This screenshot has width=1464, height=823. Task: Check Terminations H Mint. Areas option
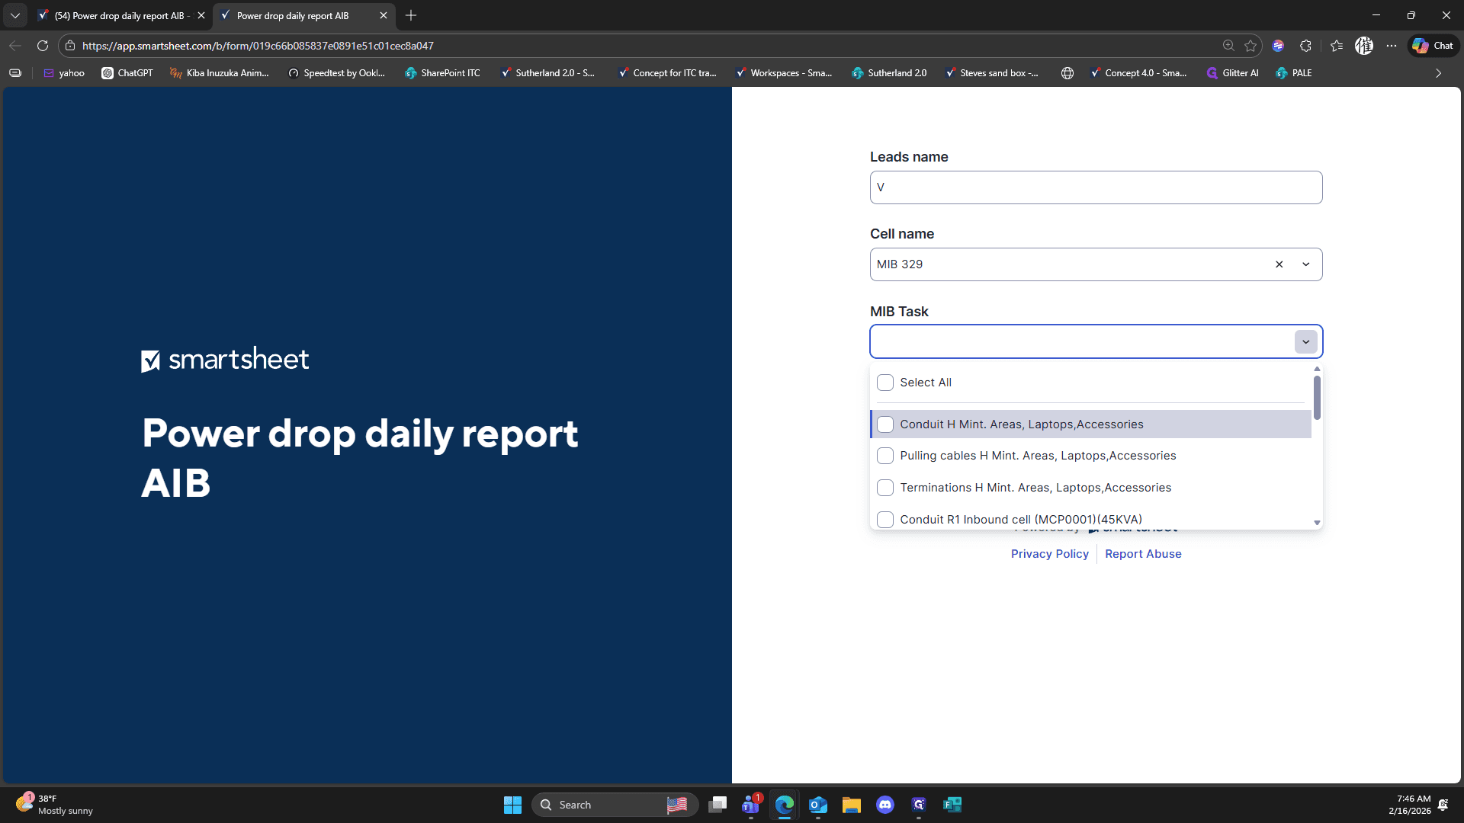(x=885, y=488)
